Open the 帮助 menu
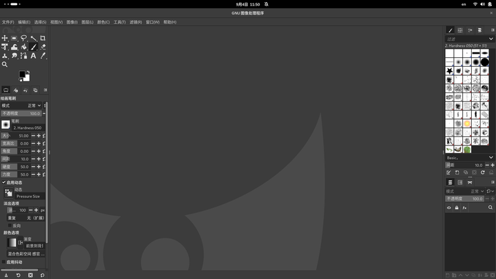 click(x=170, y=22)
